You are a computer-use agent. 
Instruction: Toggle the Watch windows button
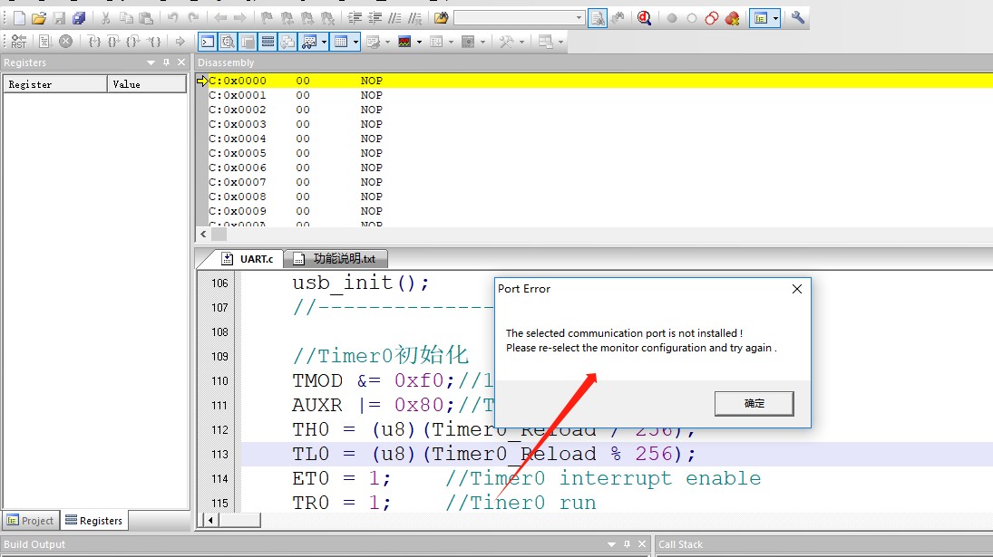(x=309, y=42)
